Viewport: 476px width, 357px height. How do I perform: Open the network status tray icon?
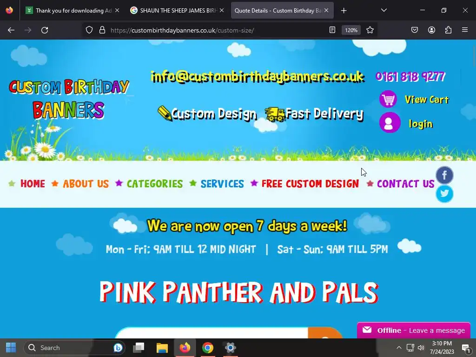410,348
